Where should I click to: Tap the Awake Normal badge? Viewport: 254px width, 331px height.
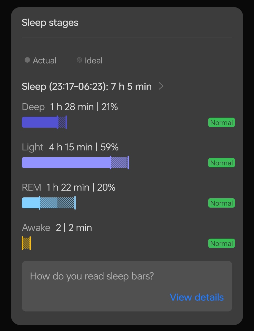click(221, 244)
